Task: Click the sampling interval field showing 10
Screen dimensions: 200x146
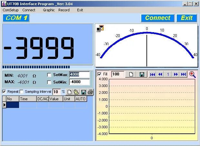Action: point(56,92)
